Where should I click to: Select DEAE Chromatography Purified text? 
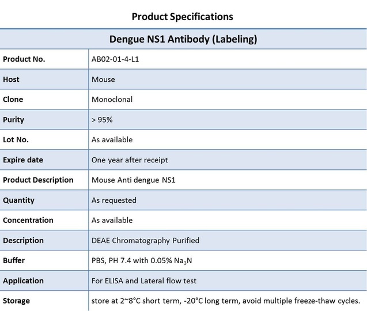[146, 241]
